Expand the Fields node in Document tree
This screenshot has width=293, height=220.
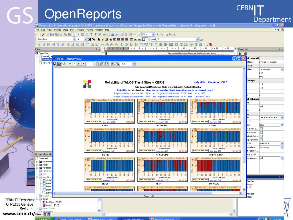click(37, 165)
